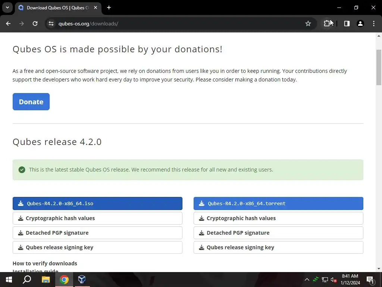
Task: Click the blue Donate button
Action: (31, 102)
